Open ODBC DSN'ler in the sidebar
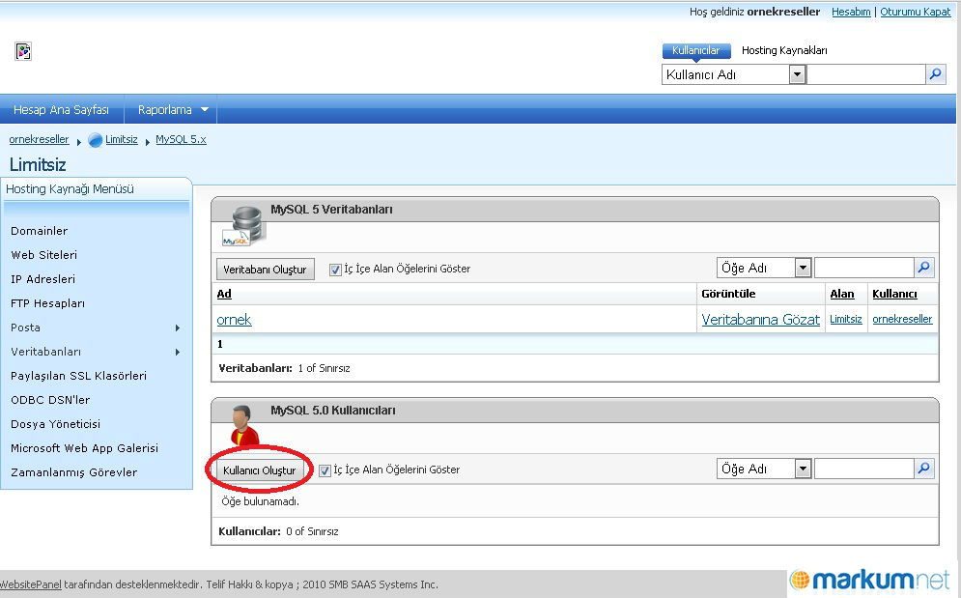The image size is (961, 598). click(x=50, y=400)
